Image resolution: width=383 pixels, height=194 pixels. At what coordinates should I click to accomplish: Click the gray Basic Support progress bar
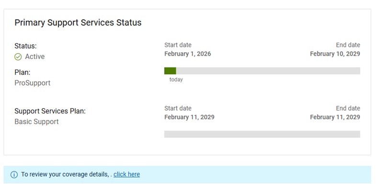tap(262, 134)
